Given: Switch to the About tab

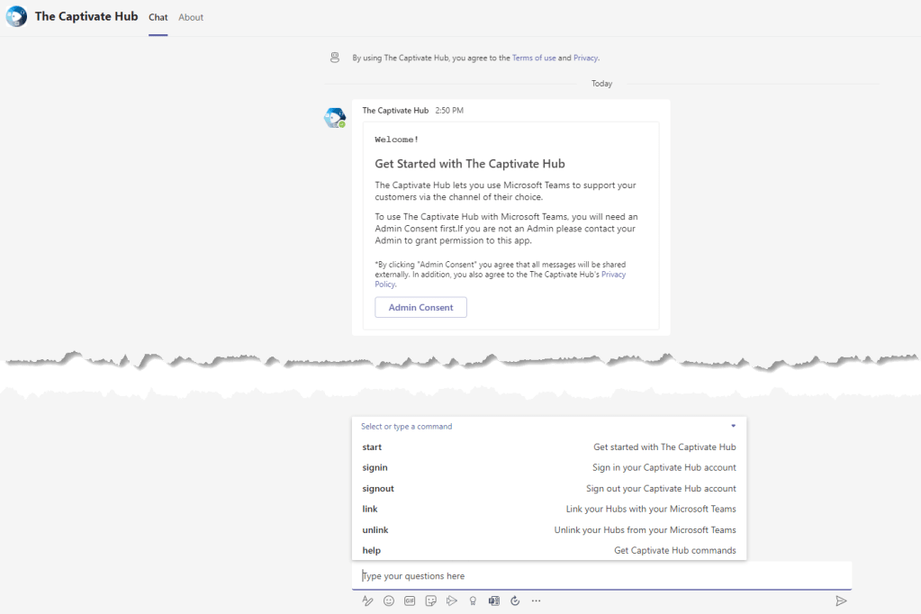Looking at the screenshot, I should pyautogui.click(x=191, y=17).
